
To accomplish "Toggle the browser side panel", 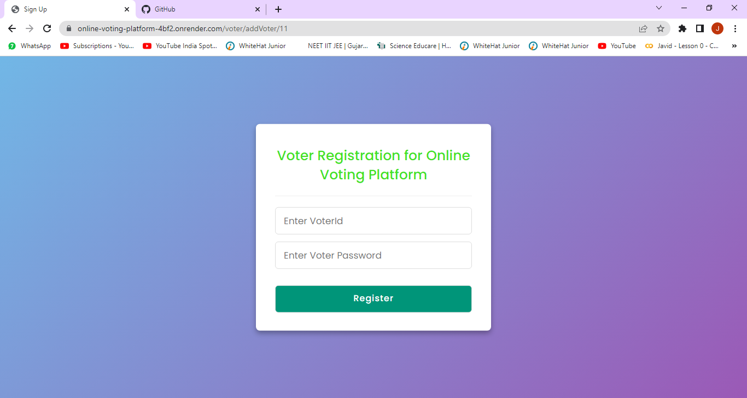I will (699, 28).
